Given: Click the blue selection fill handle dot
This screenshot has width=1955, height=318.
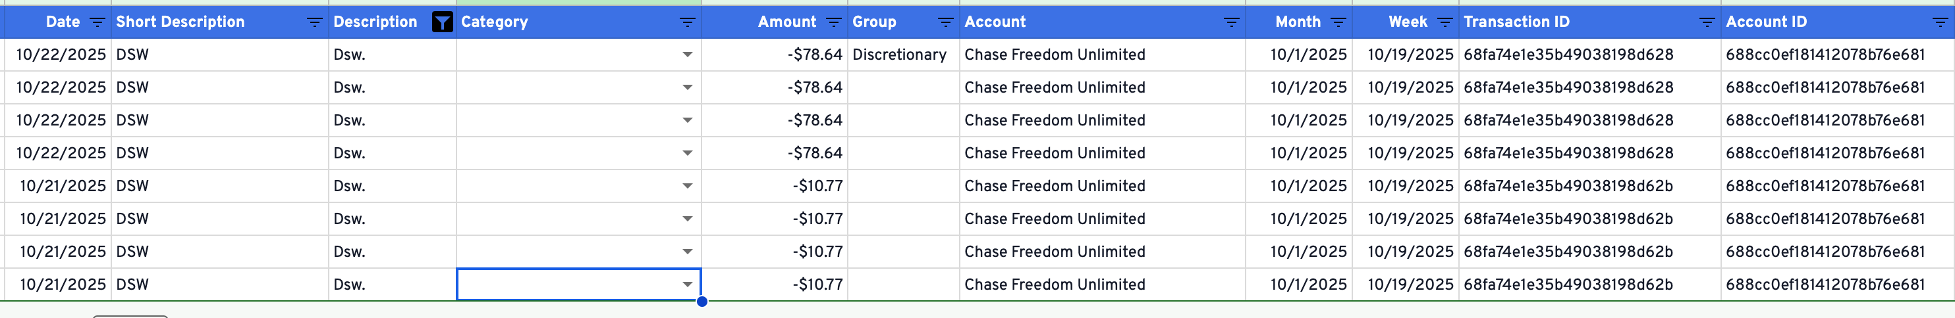Looking at the screenshot, I should pyautogui.click(x=702, y=302).
